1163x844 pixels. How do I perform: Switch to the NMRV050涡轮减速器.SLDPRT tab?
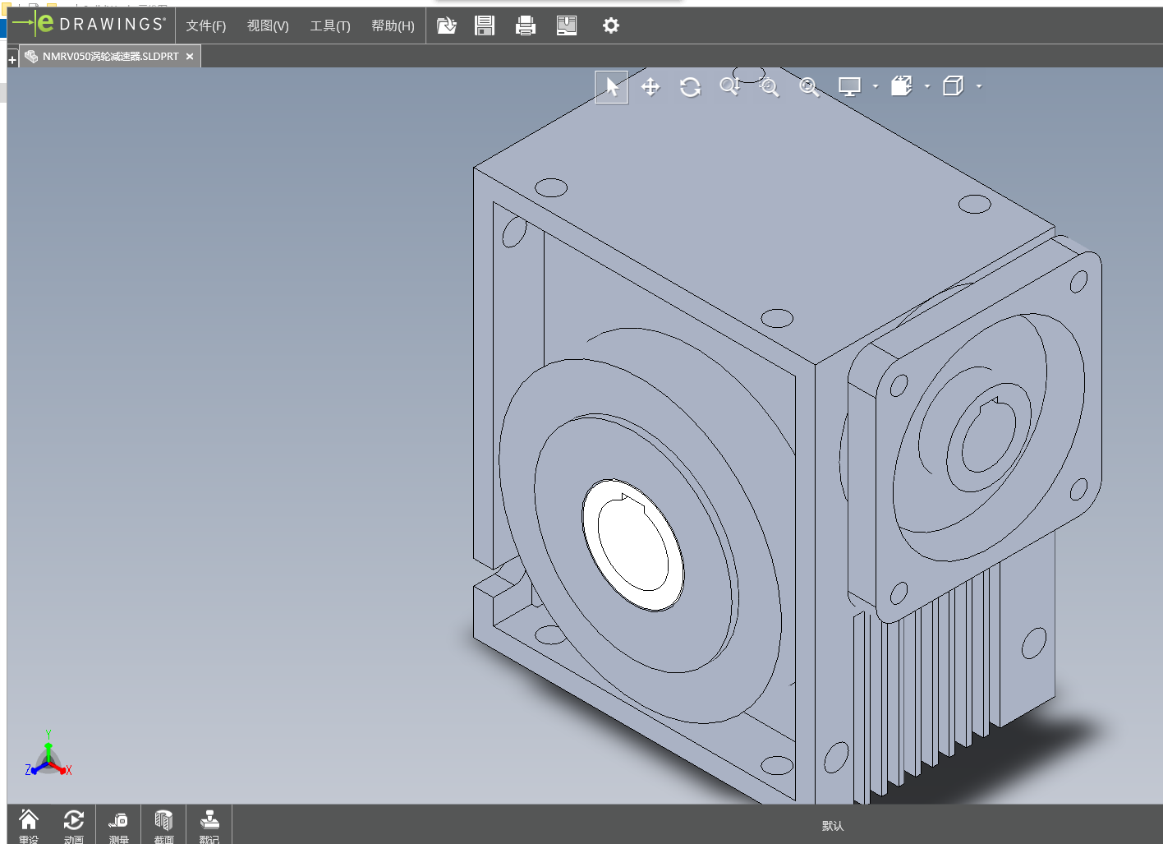pyautogui.click(x=110, y=57)
